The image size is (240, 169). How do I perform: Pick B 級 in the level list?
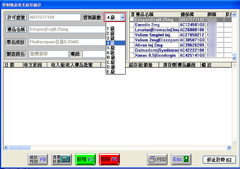click(x=110, y=57)
